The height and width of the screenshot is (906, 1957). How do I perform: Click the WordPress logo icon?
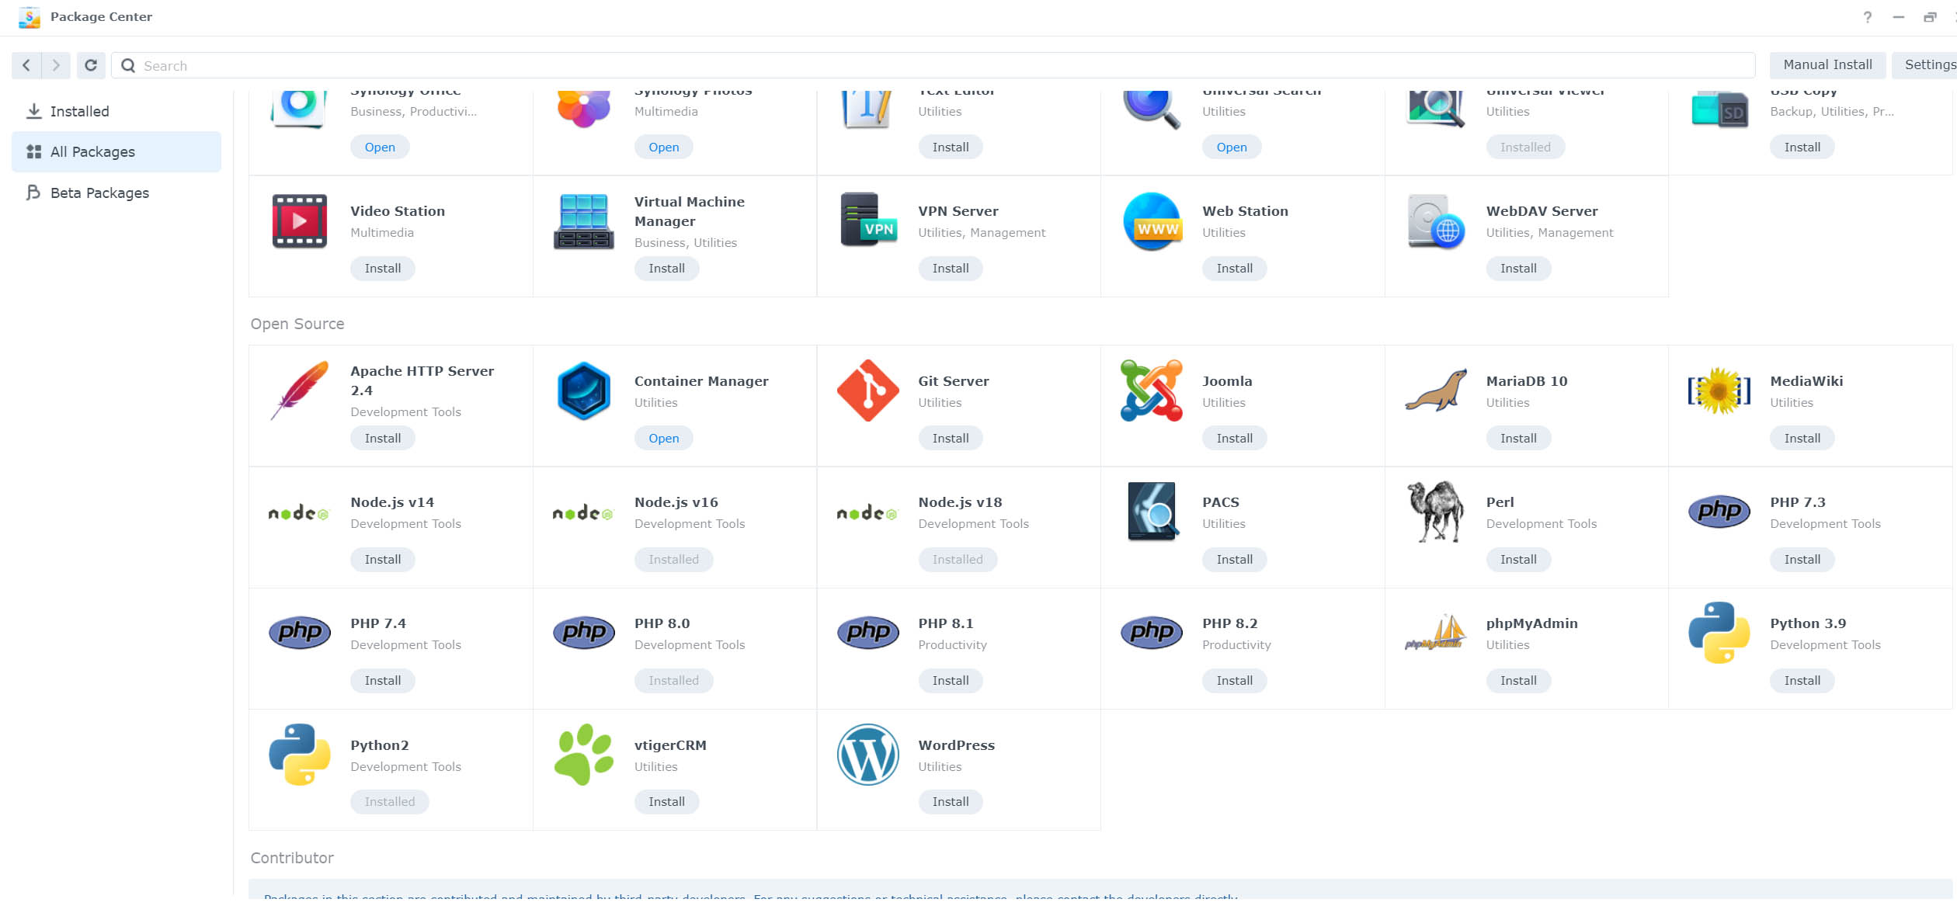pyautogui.click(x=868, y=755)
